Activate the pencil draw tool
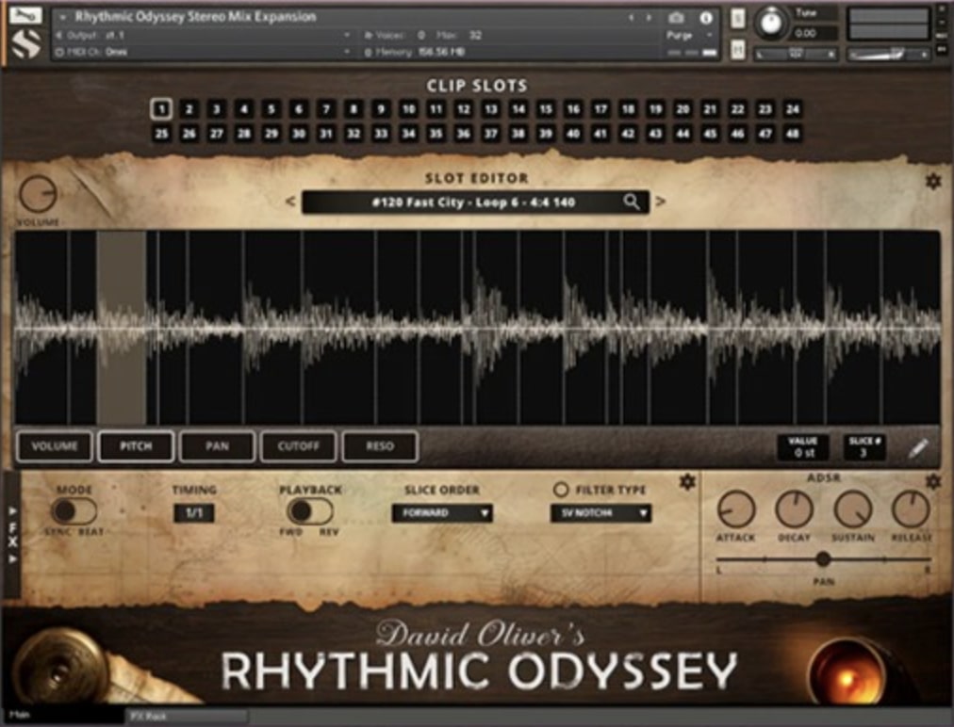954x727 pixels. coord(918,448)
